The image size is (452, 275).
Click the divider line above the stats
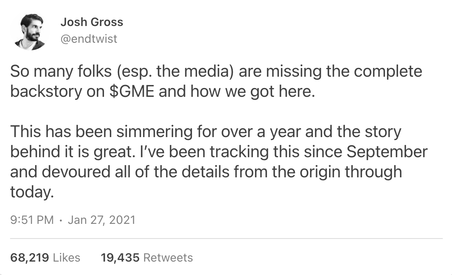click(226, 239)
